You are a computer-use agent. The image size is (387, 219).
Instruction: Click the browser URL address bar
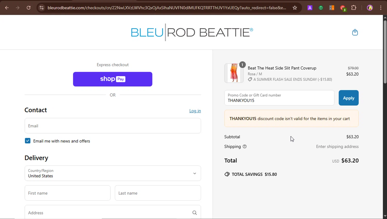point(167,8)
